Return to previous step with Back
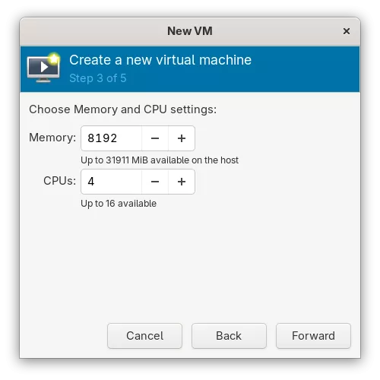 click(x=229, y=336)
